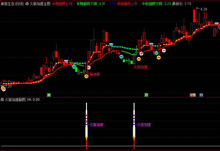This screenshot has height=151, width=220.
Task: Click the left red 火箭加速 chart label
Action: pos(93,74)
